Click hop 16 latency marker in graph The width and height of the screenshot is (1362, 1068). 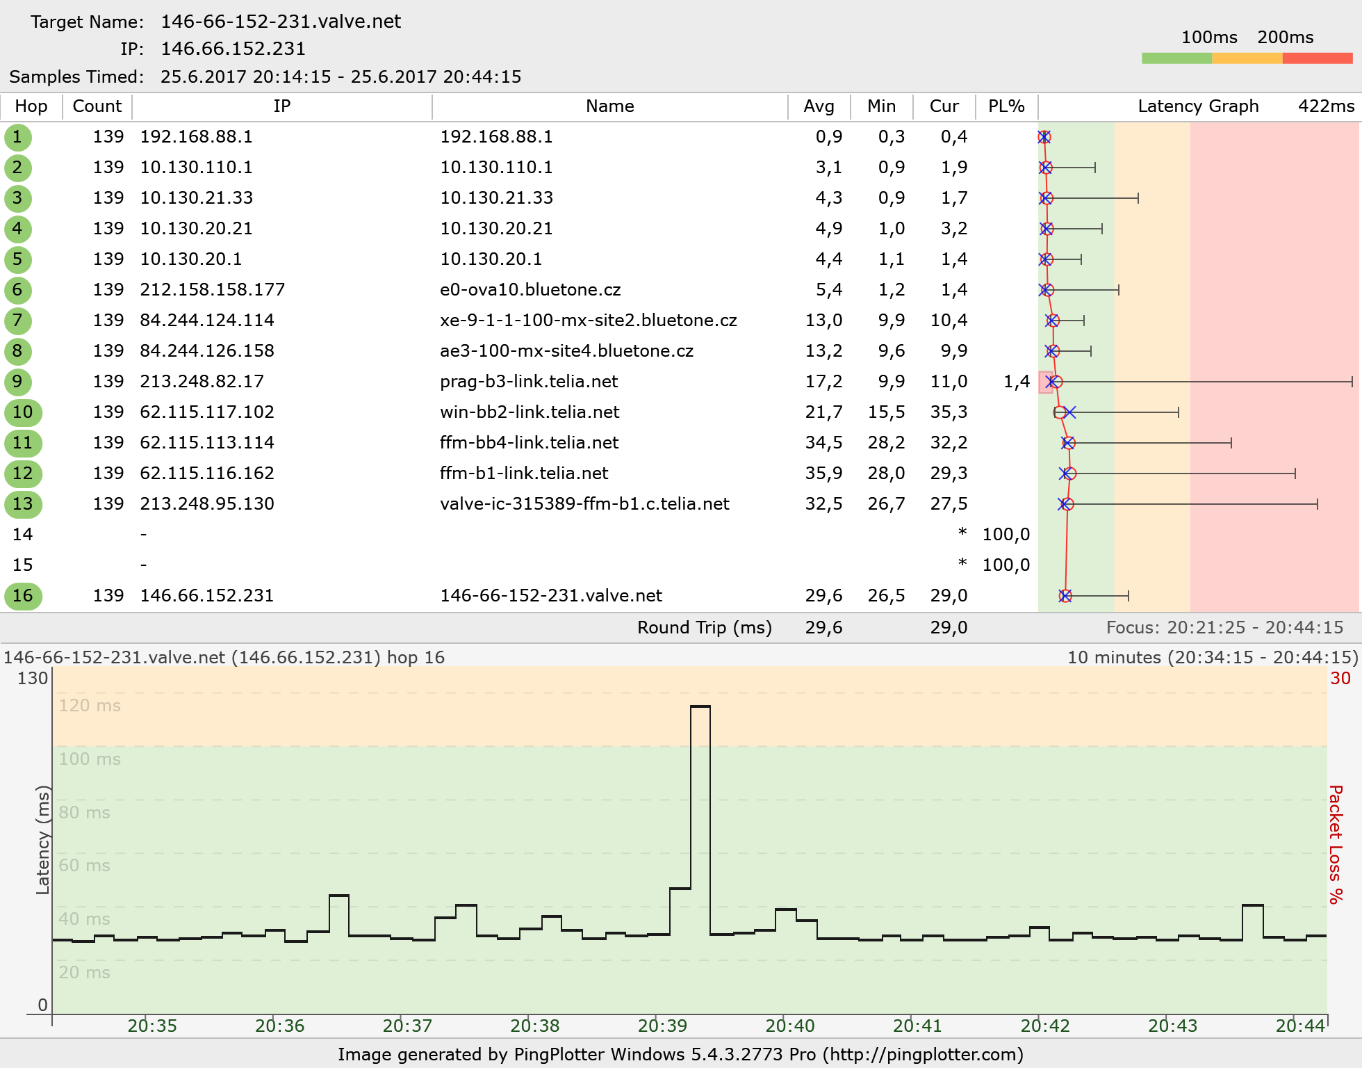point(1065,596)
